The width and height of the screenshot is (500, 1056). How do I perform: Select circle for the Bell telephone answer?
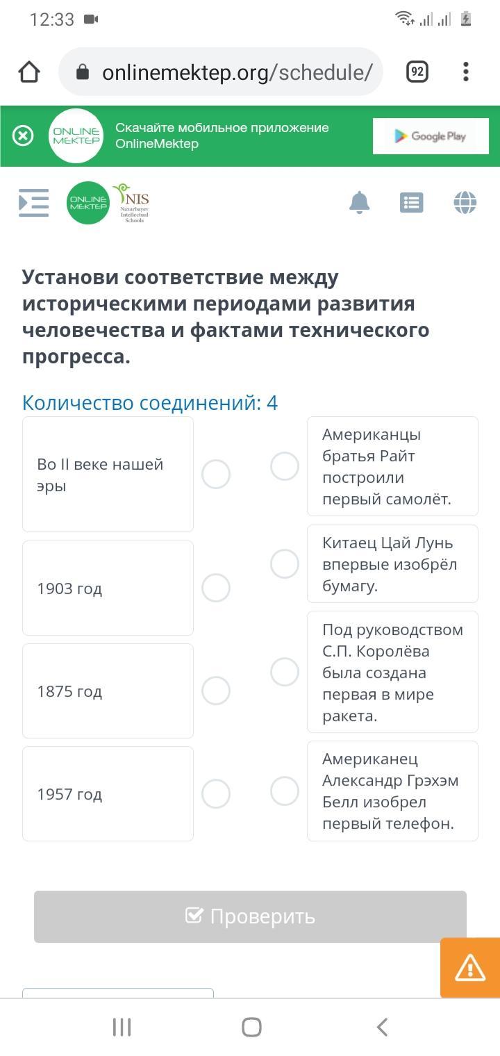pos(285,791)
